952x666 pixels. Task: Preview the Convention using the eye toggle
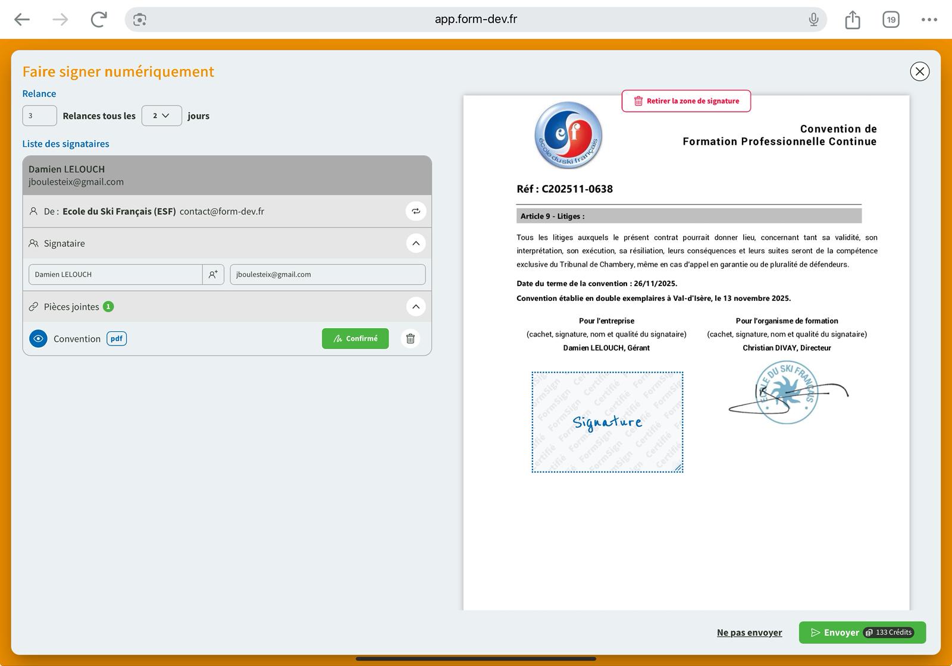(x=38, y=338)
